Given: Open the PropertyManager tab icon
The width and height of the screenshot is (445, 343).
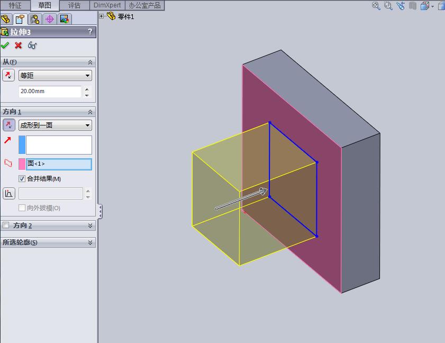Looking at the screenshot, I should (20, 19).
